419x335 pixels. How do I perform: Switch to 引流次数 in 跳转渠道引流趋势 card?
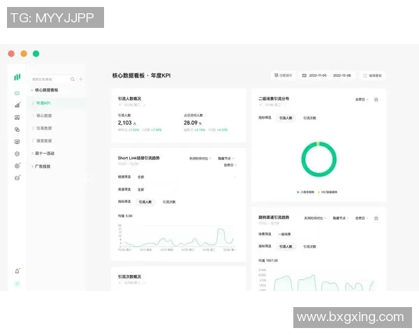[309, 246]
